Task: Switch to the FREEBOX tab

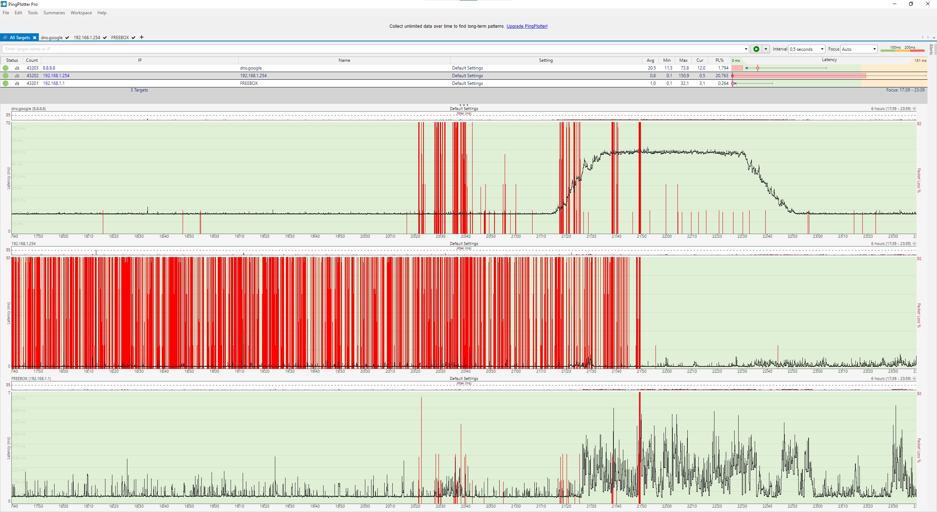Action: point(120,38)
